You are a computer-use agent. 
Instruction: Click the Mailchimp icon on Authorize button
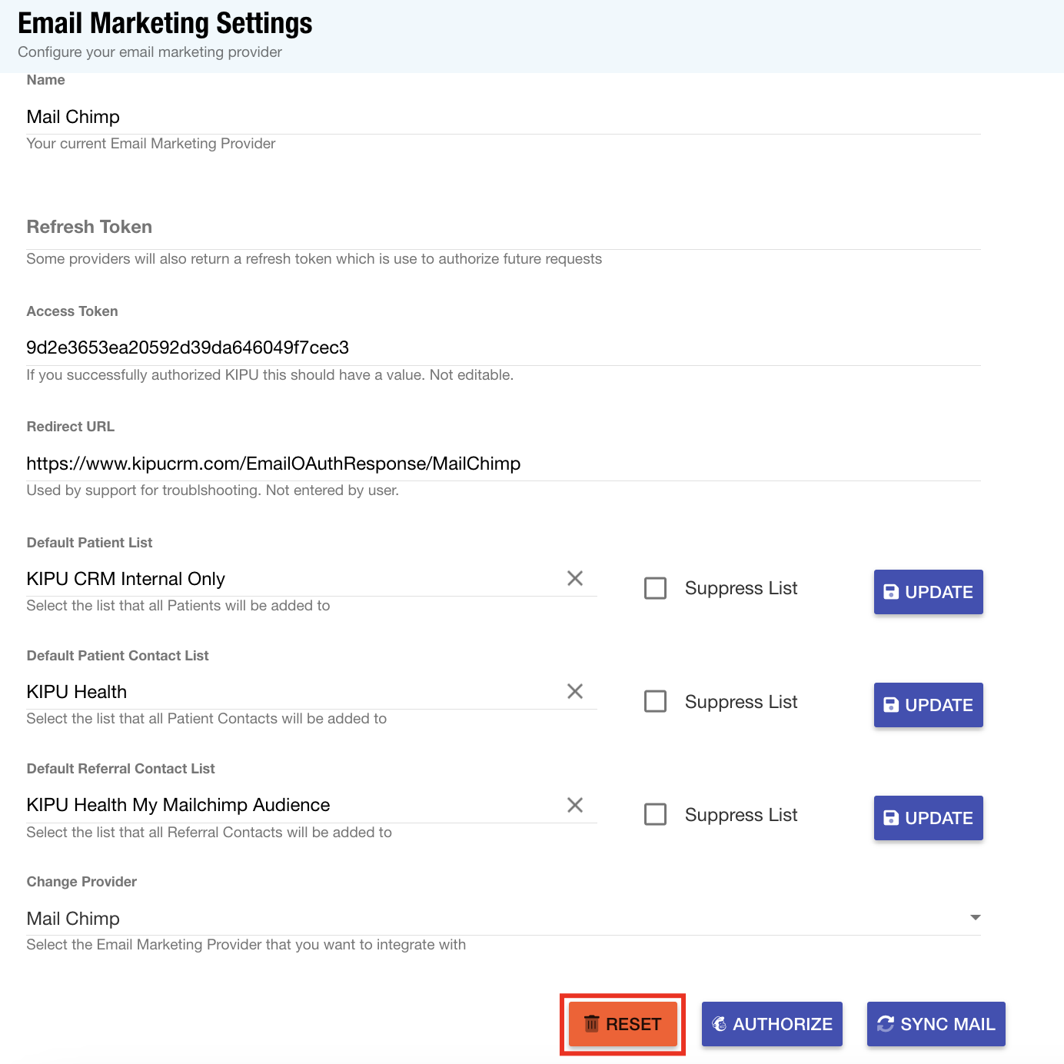click(x=720, y=1024)
